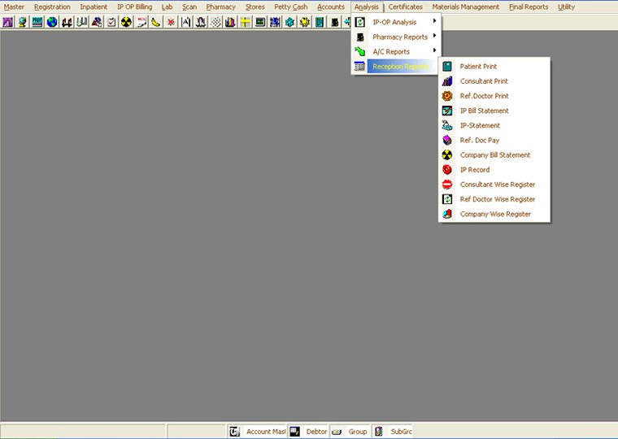Click the black book toolbar icon
This screenshot has height=439, width=618.
334,22
